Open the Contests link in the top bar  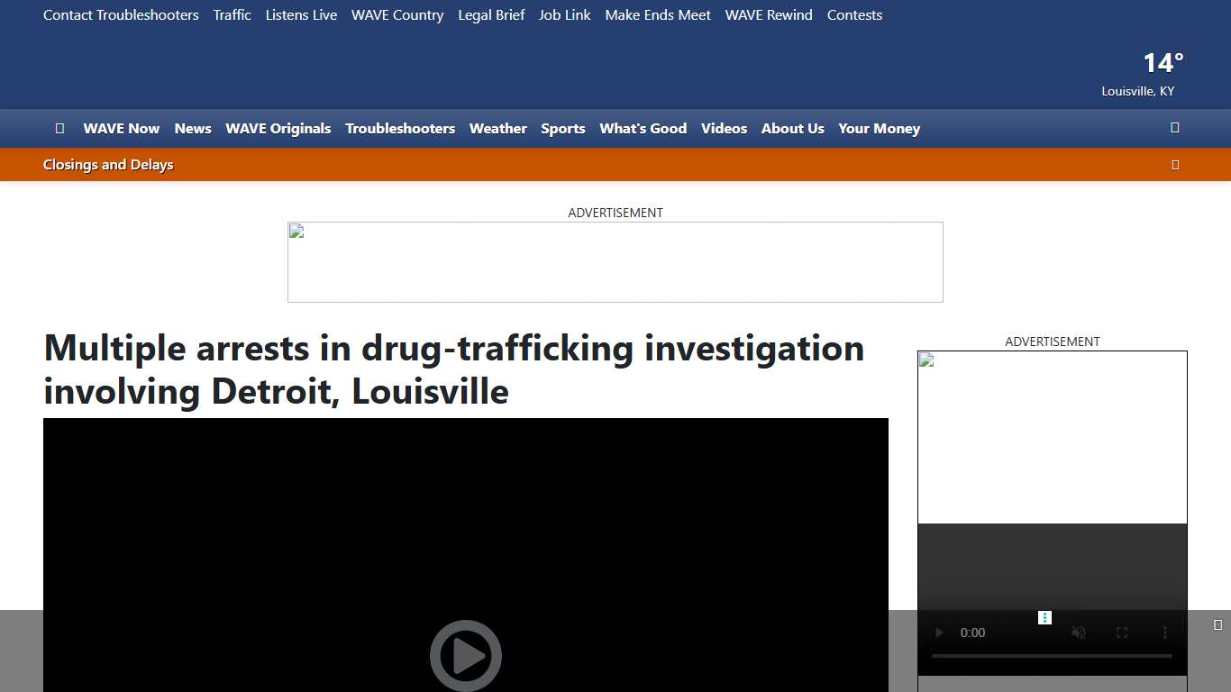click(x=854, y=14)
